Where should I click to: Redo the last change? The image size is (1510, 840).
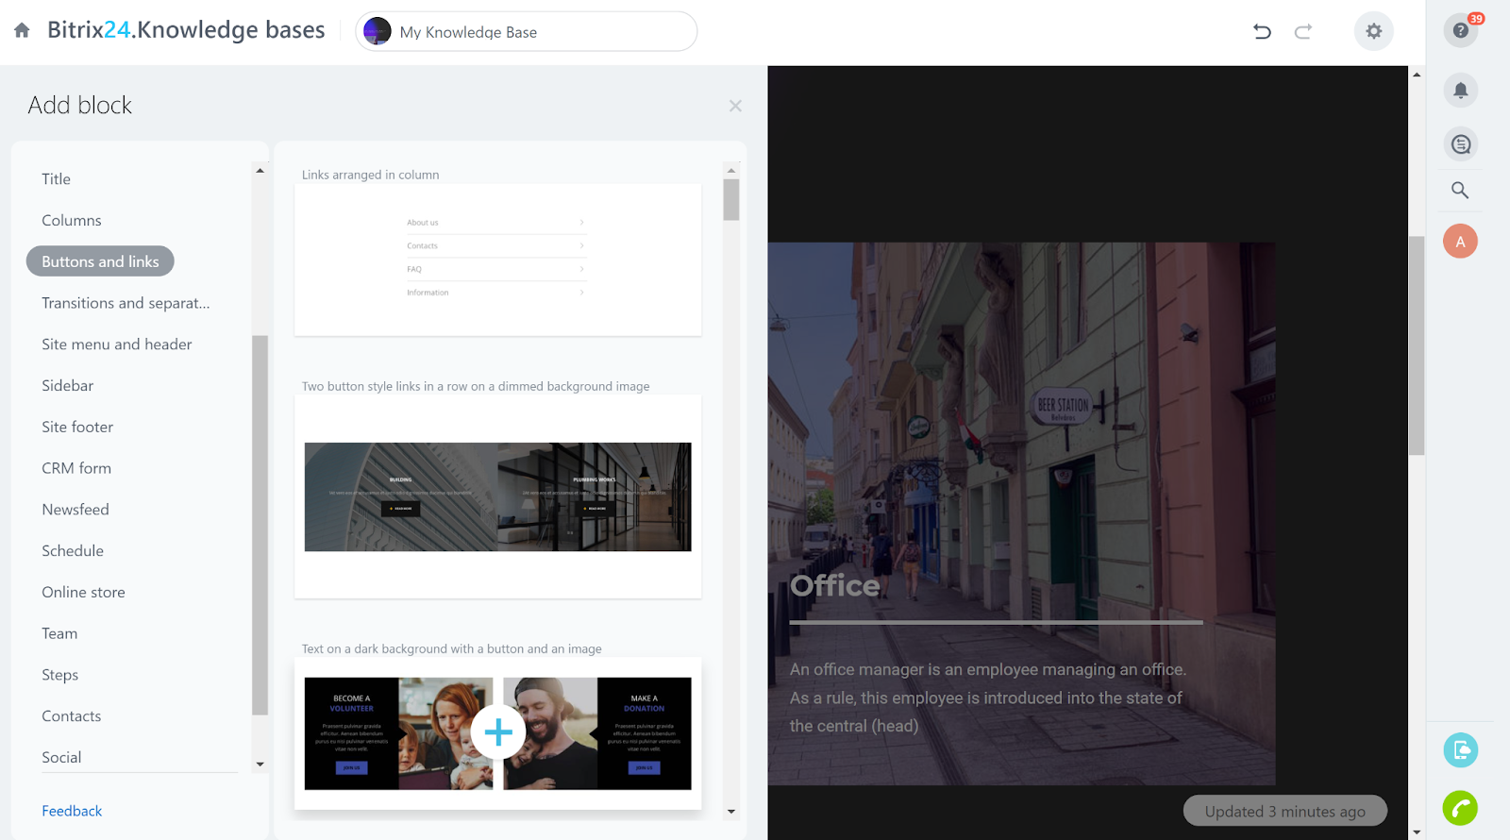click(x=1303, y=32)
